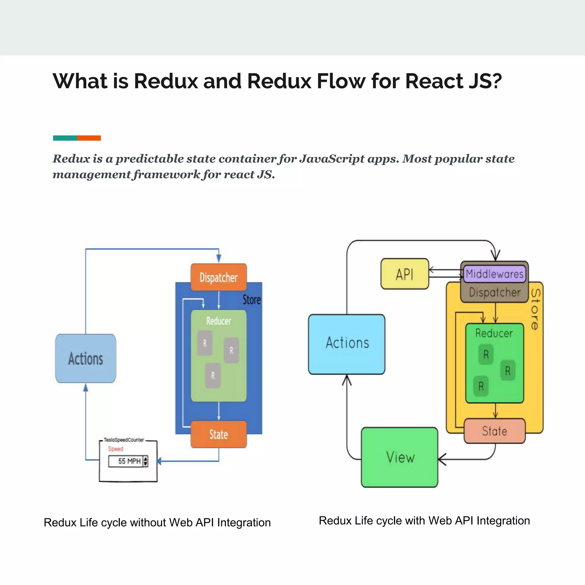This screenshot has height=585, width=585.
Task: Click caption 'Redux Life cycle without Web API Integration'
Action: coord(157,523)
